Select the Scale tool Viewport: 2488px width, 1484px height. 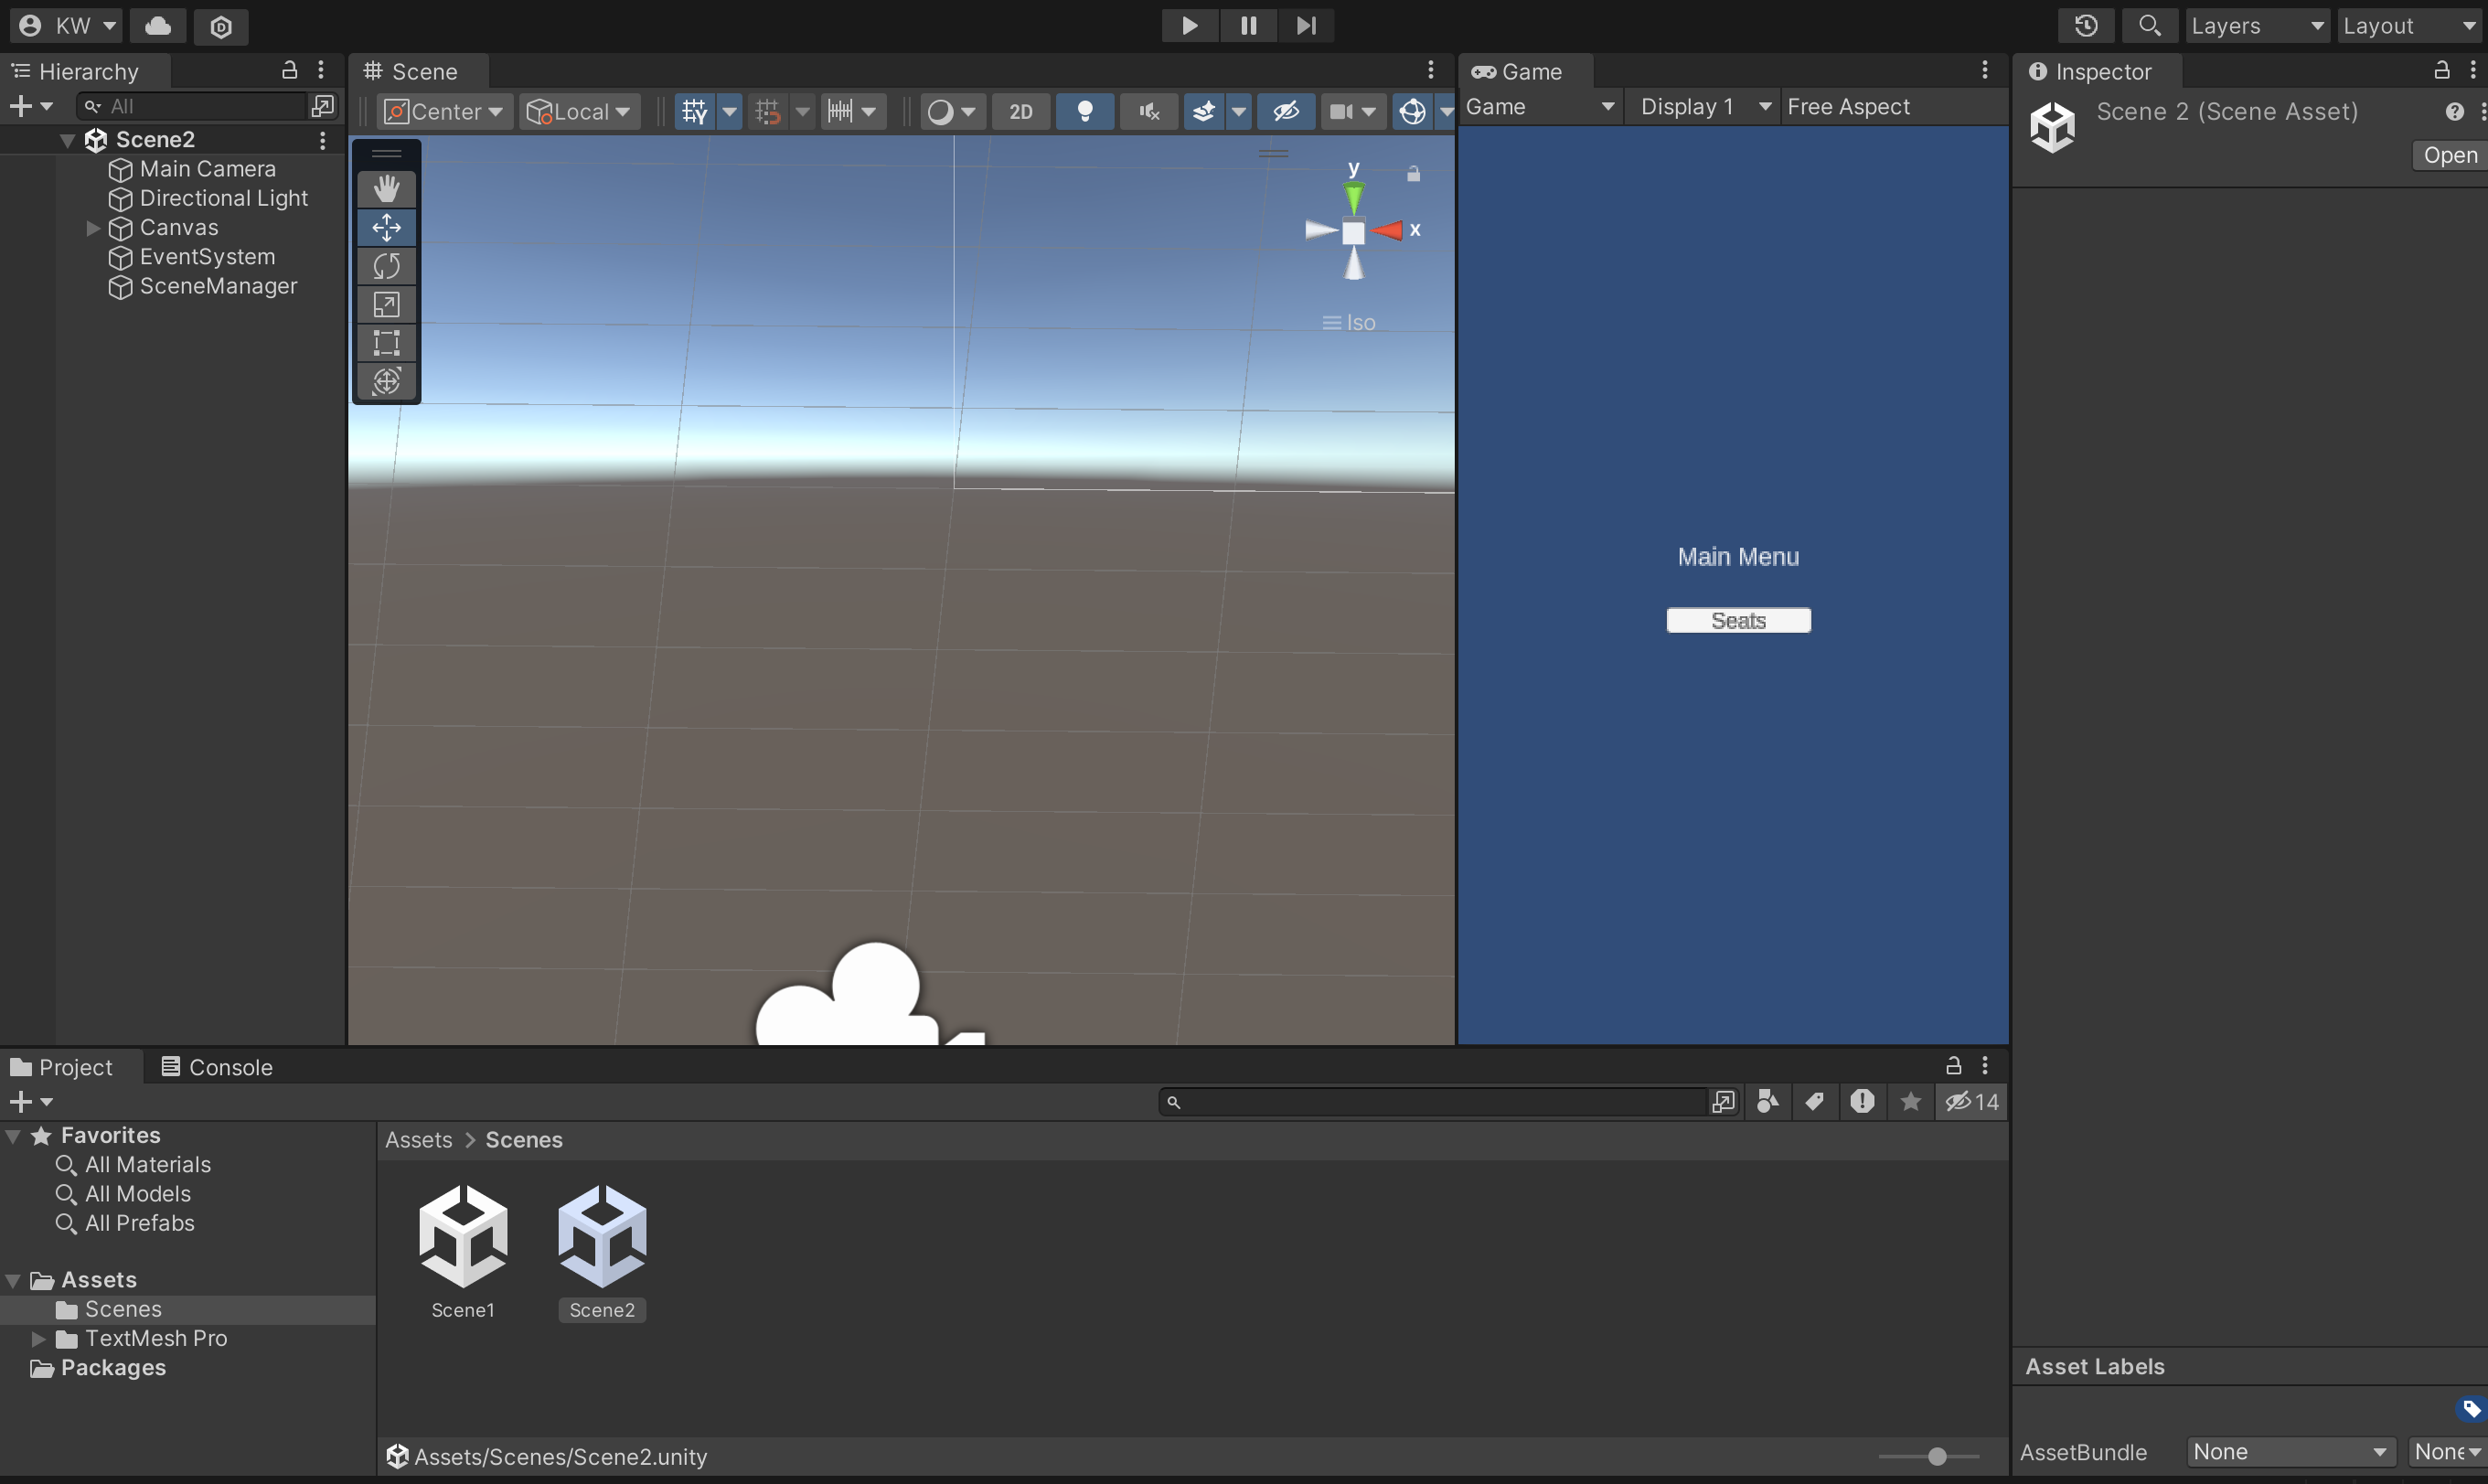[386, 304]
